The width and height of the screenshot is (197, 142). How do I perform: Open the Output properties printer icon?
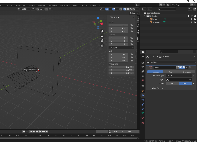tap(142, 67)
